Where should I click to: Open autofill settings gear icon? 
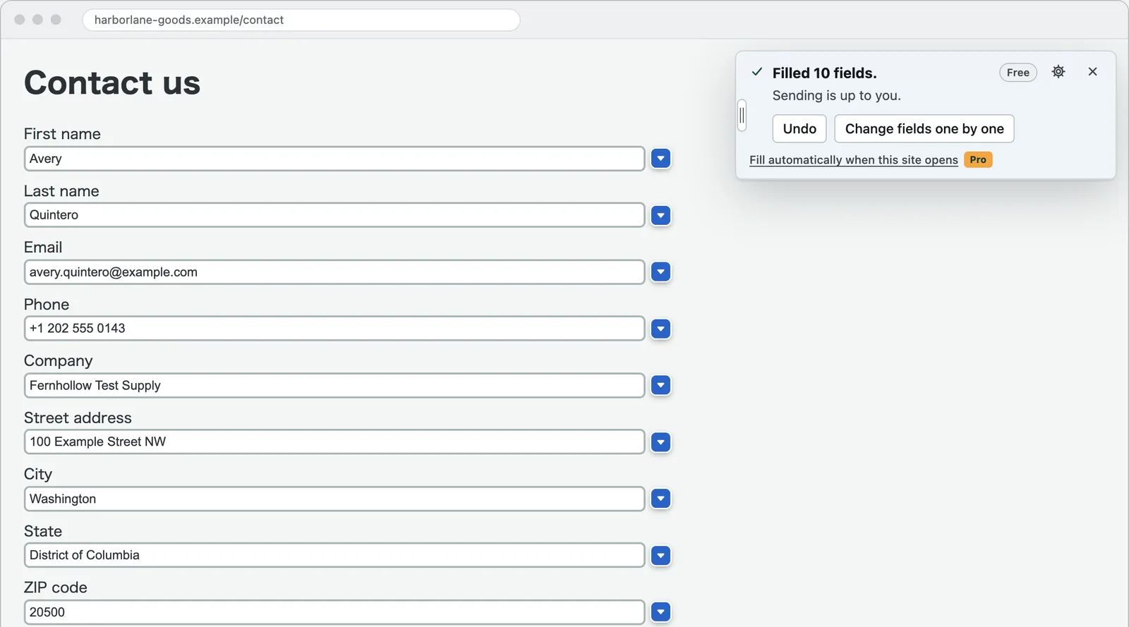[1058, 72]
